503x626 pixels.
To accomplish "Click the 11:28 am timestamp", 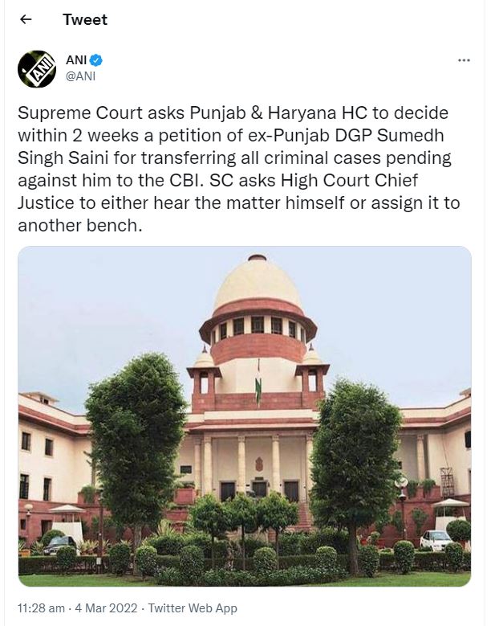I will 41,608.
